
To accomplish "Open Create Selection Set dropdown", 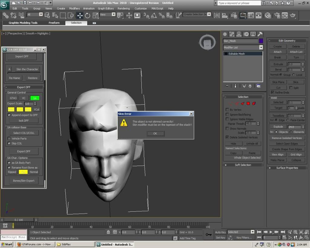I will click(x=209, y=14).
